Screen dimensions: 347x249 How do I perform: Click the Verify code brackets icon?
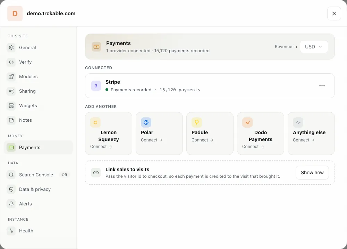[x=11, y=62]
